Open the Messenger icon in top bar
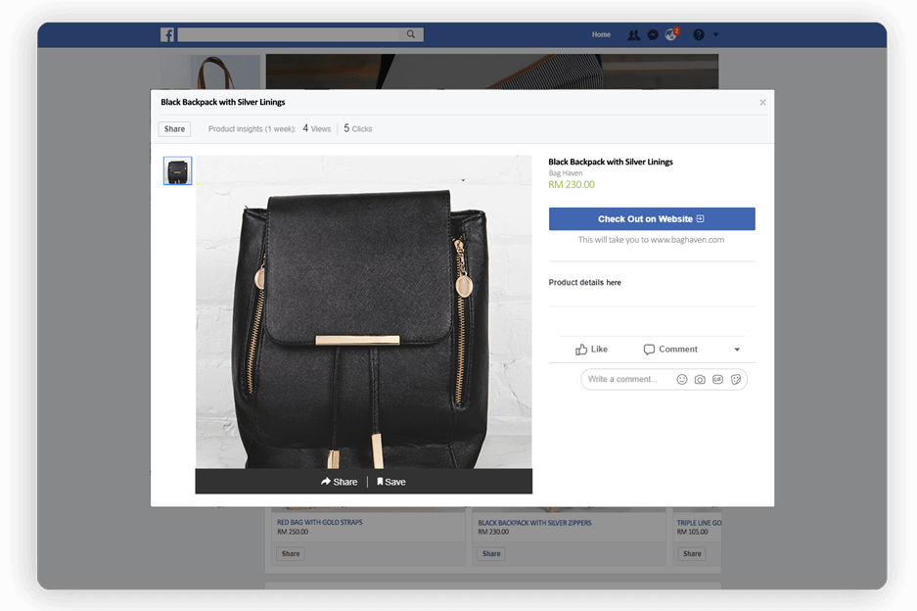The width and height of the screenshot is (917, 611). 653,35
